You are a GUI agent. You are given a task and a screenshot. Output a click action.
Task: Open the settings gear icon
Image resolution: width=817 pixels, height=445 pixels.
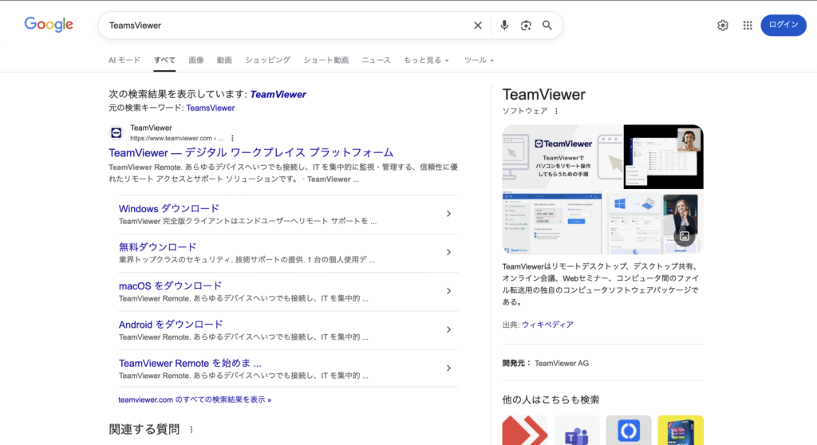(x=723, y=26)
